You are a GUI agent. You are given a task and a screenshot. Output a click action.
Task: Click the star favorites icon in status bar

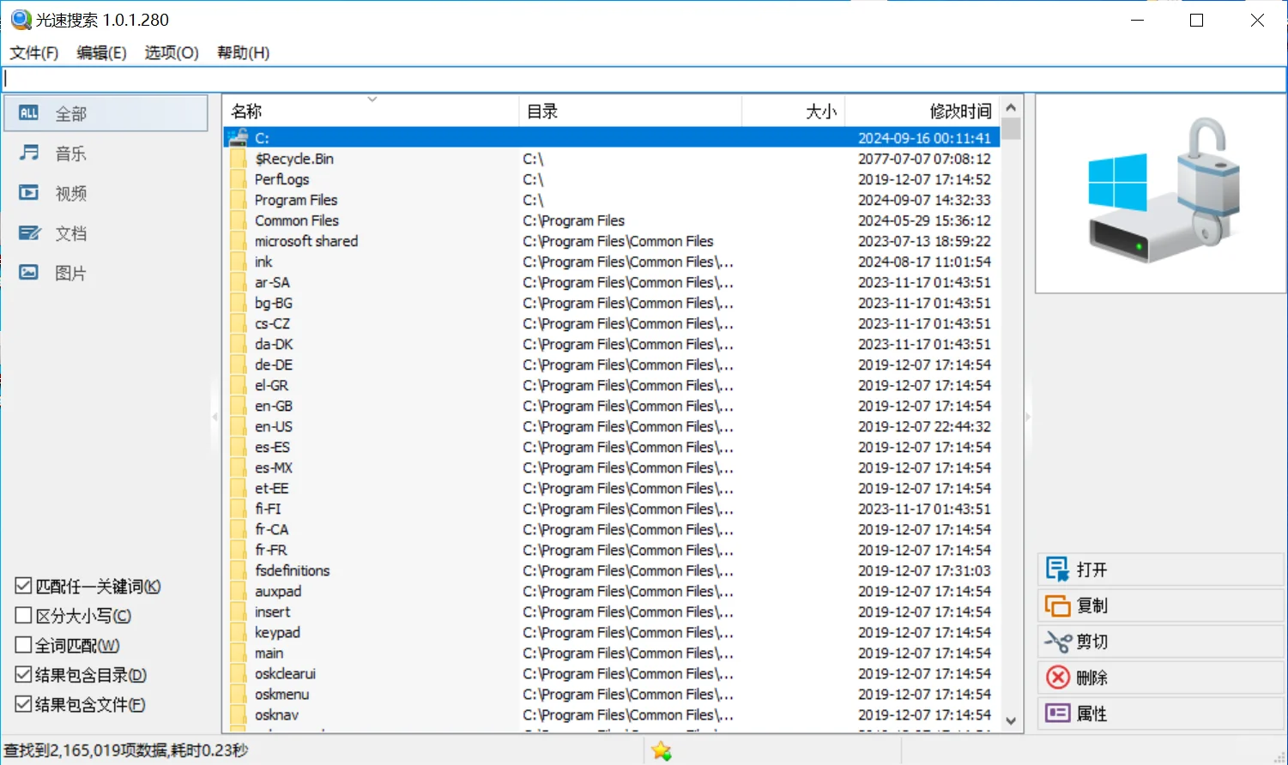(661, 750)
